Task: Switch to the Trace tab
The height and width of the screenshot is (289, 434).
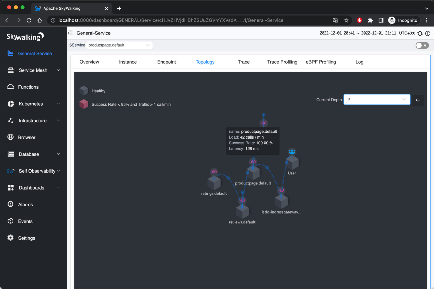Action: pyautogui.click(x=243, y=62)
